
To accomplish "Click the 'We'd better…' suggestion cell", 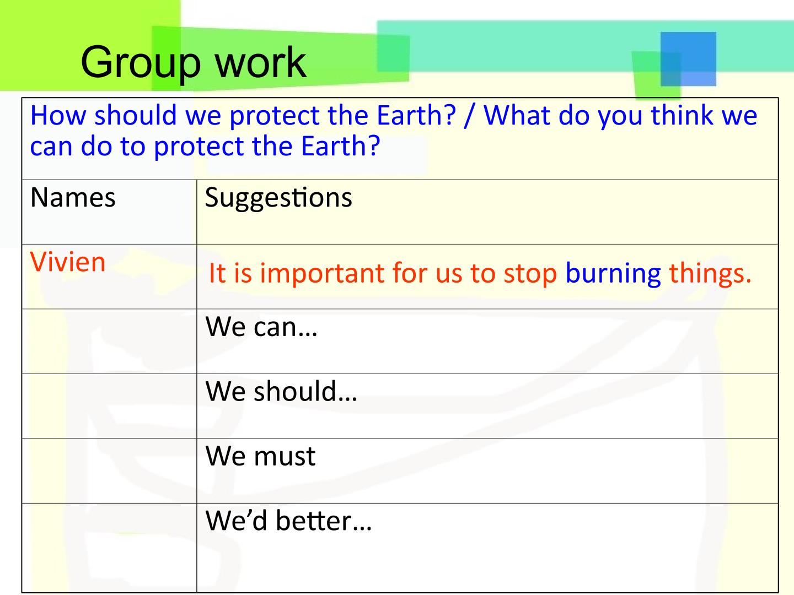I will (x=487, y=548).
